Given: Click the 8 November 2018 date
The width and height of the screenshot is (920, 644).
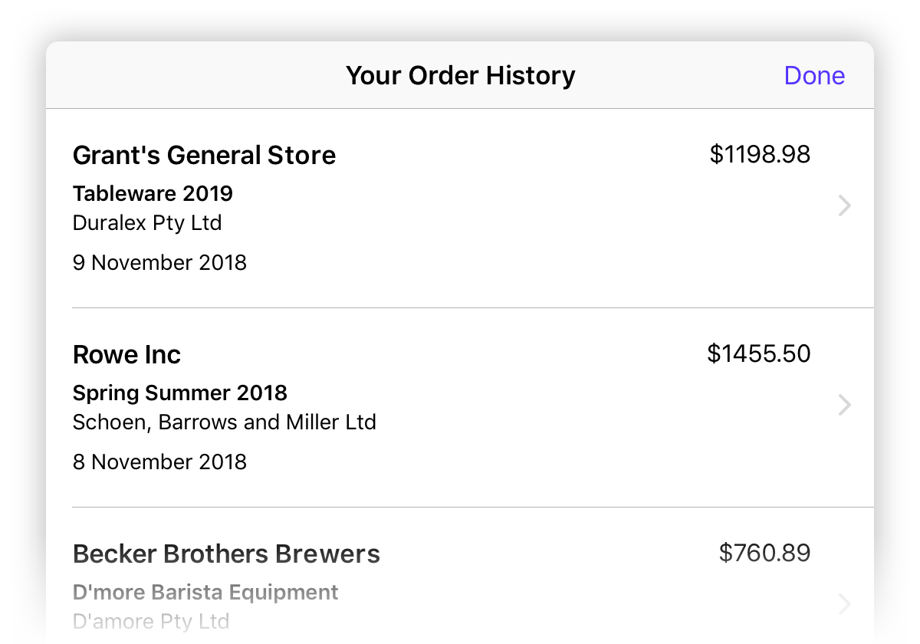Looking at the screenshot, I should pyautogui.click(x=159, y=462).
